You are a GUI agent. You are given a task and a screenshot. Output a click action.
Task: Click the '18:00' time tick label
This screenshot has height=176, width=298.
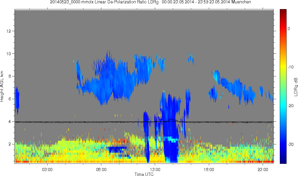point(209,170)
